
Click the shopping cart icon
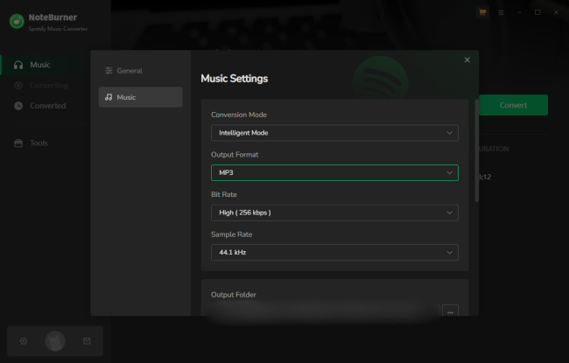[482, 12]
